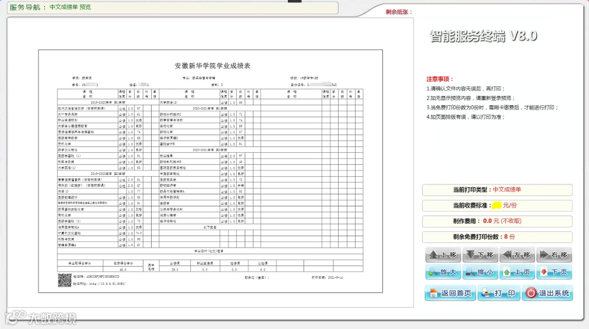Click the 当前收费标准 field
The image size is (589, 329).
coord(497,206)
